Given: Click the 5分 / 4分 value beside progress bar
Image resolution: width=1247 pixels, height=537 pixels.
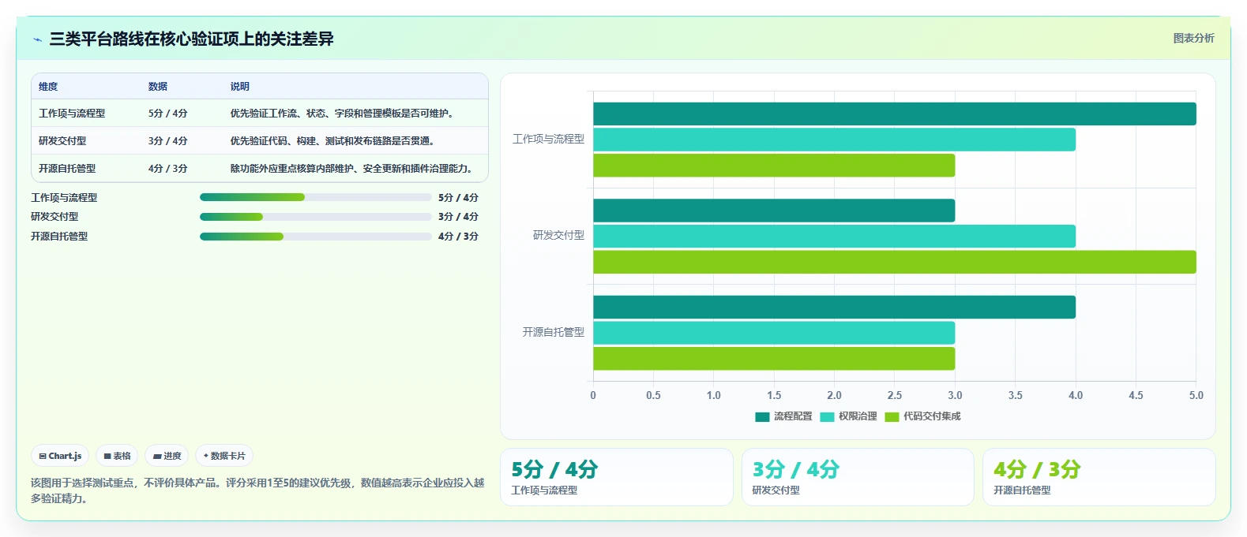Looking at the screenshot, I should pyautogui.click(x=458, y=198).
